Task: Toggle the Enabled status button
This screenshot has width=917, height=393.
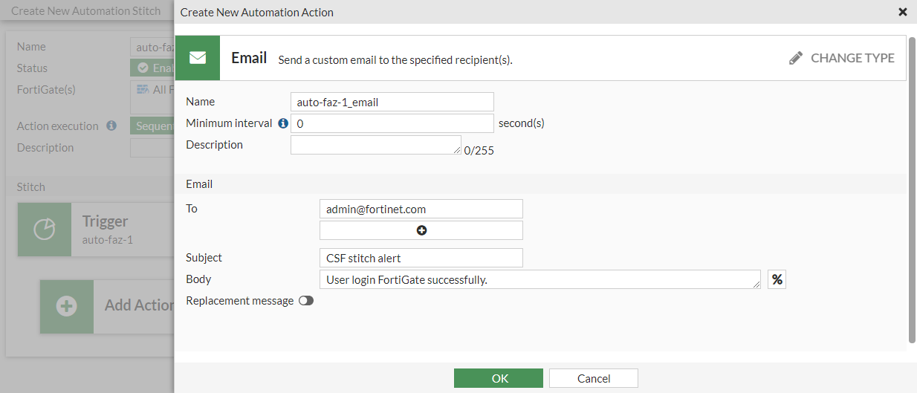Action: point(152,68)
